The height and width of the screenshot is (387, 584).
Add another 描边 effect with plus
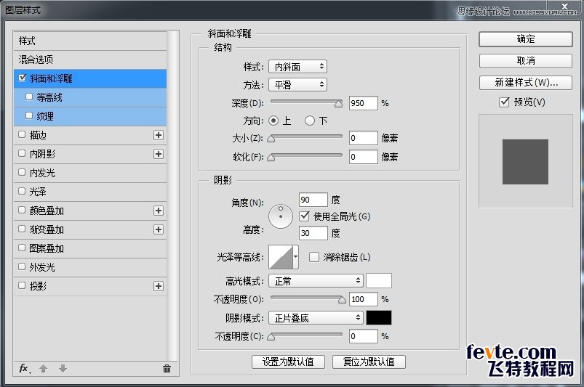point(159,135)
